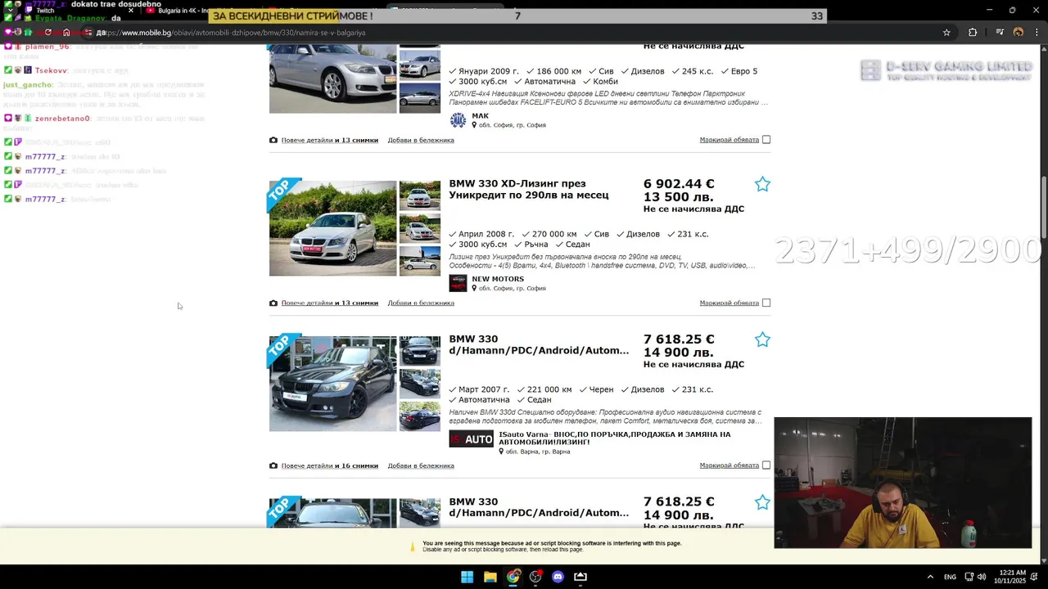Image resolution: width=1048 pixels, height=589 pixels.
Task: Click the address bar with the mobile.bg URL
Action: pyautogui.click(x=516, y=33)
